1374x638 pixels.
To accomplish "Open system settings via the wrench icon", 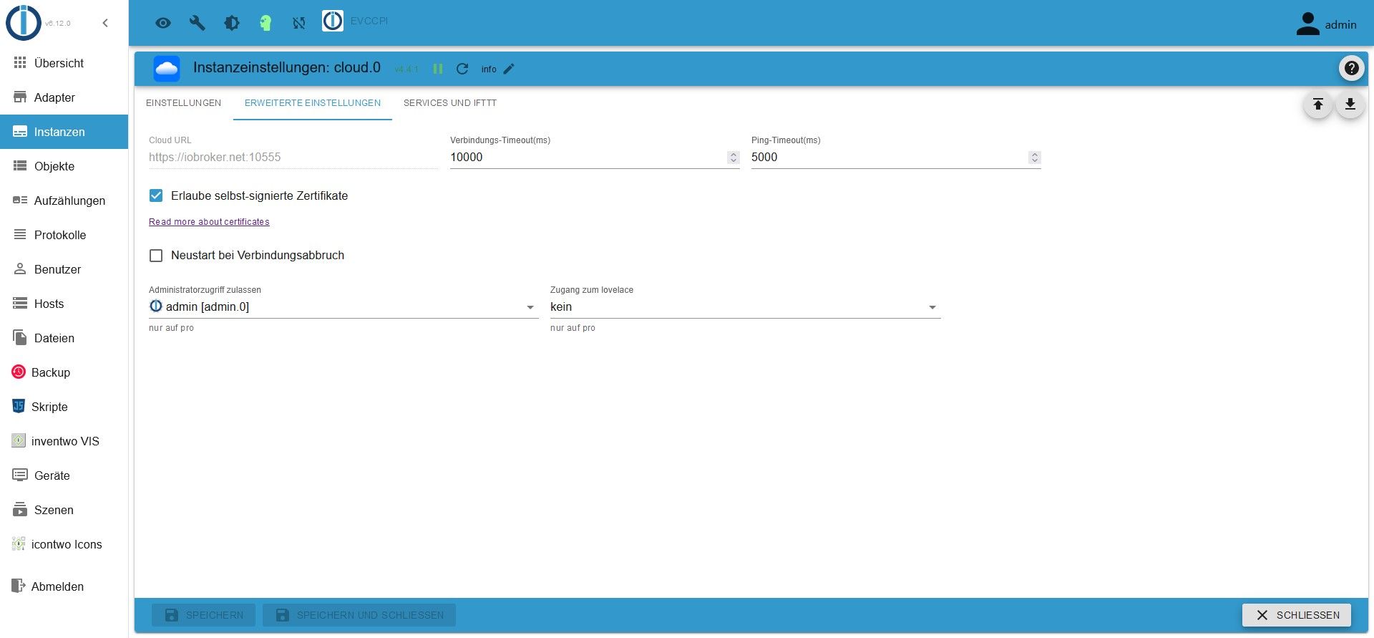I will pos(197,23).
